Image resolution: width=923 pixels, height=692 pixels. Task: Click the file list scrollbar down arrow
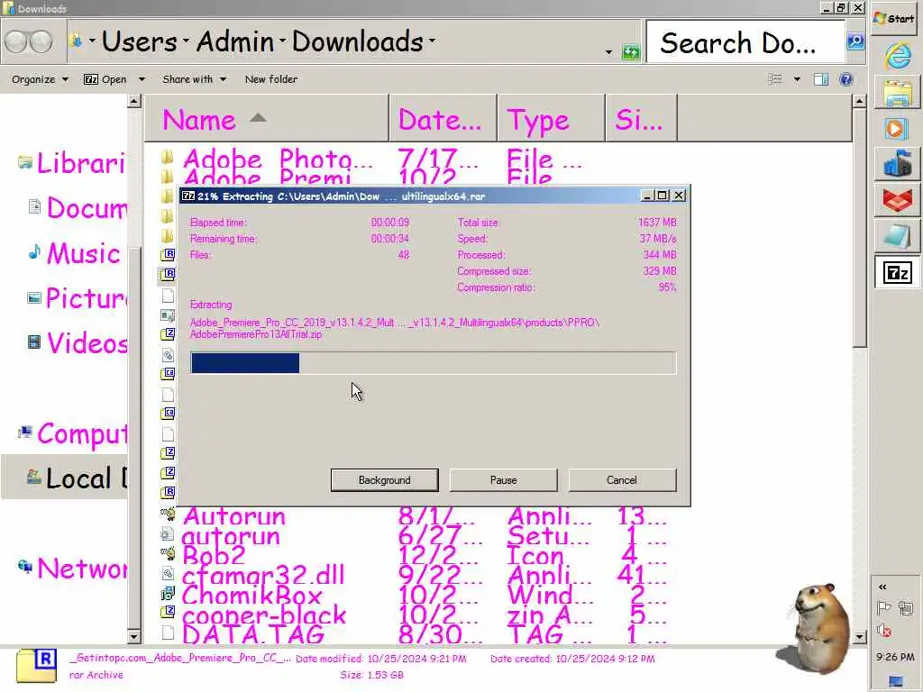[859, 637]
